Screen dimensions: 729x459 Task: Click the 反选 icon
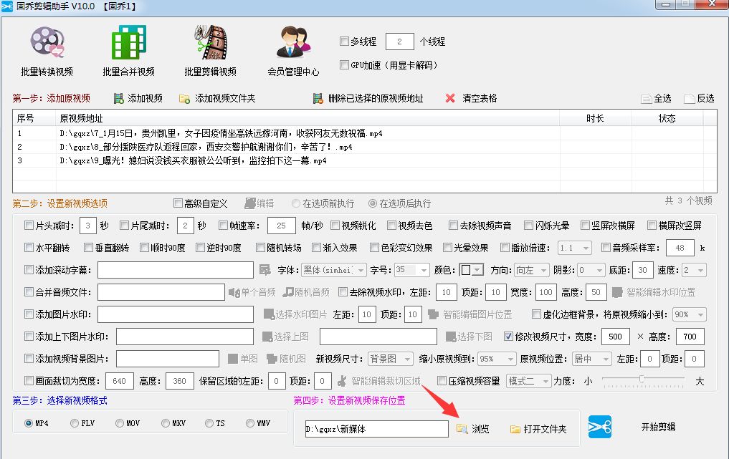coord(690,99)
